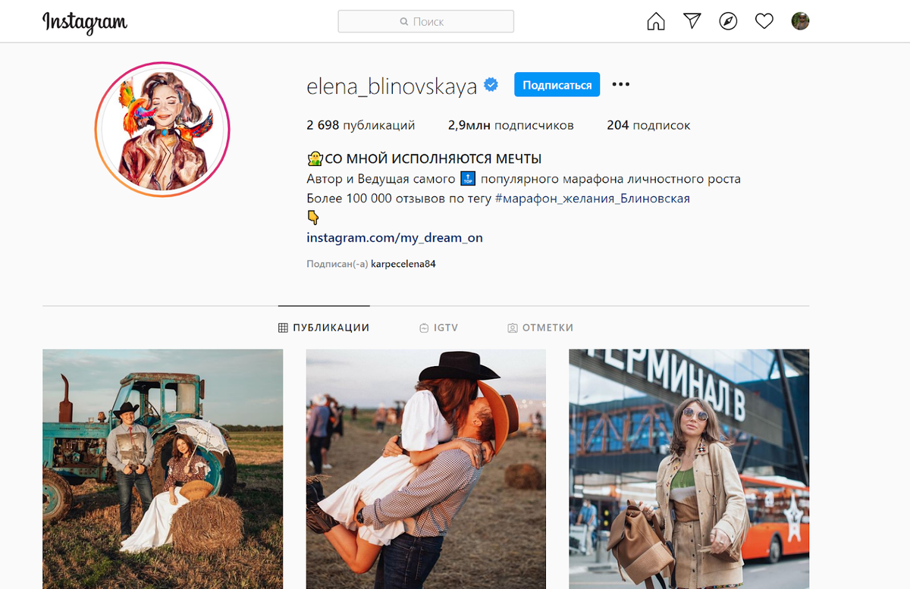Open instagram.com/my_dream_on link
The width and height of the screenshot is (910, 589).
[x=394, y=238]
